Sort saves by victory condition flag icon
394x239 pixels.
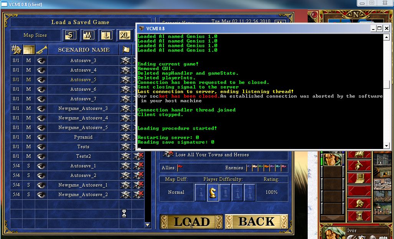[125, 50]
